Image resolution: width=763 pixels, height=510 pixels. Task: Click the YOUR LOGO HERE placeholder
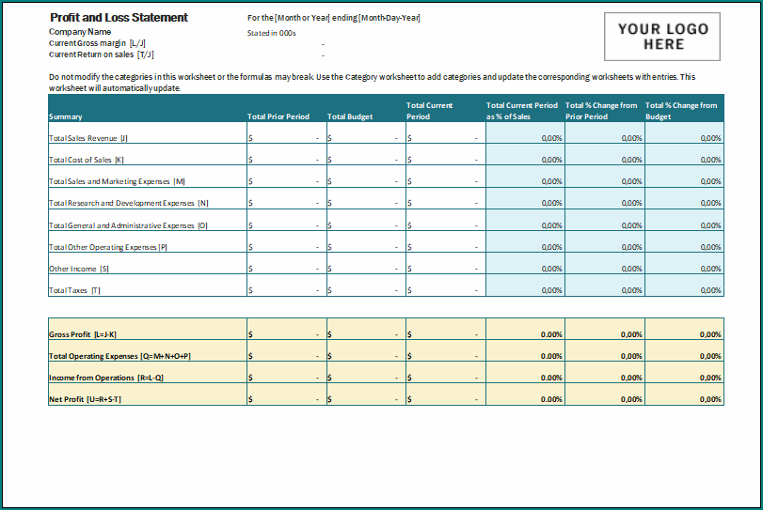[x=662, y=37]
